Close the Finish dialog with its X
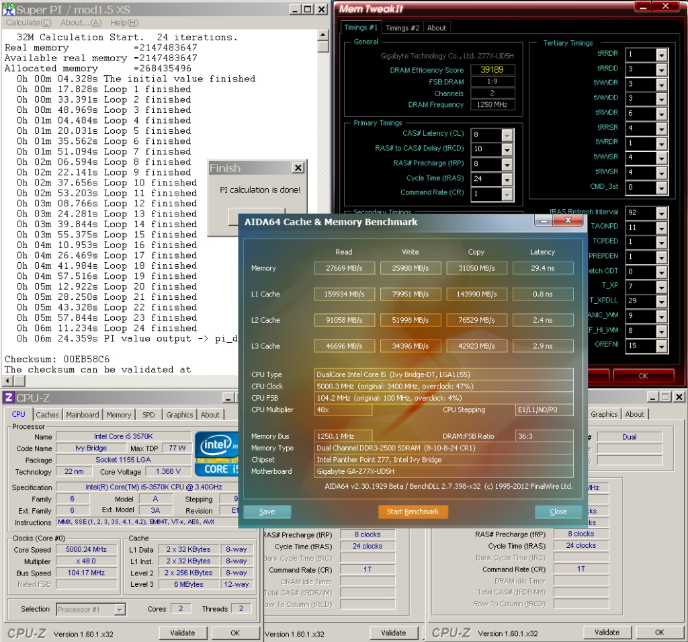 298,168
